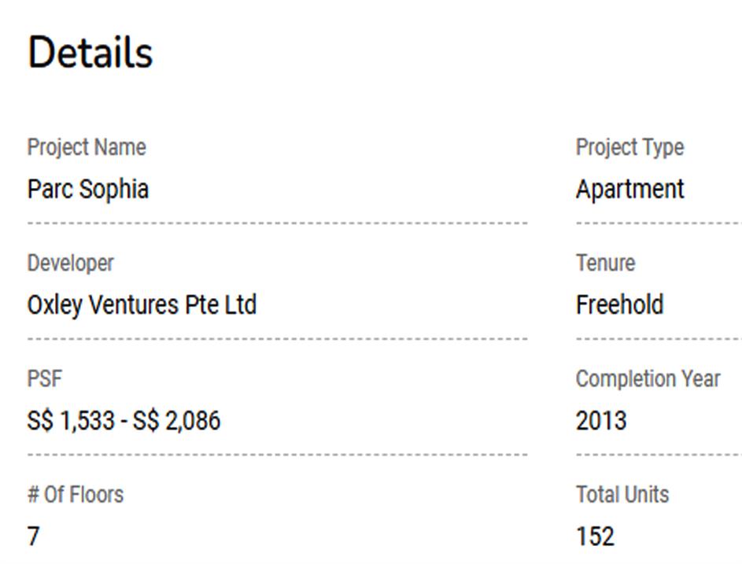
Task: Click the dashed divider below the PSF price range
Action: point(277,455)
